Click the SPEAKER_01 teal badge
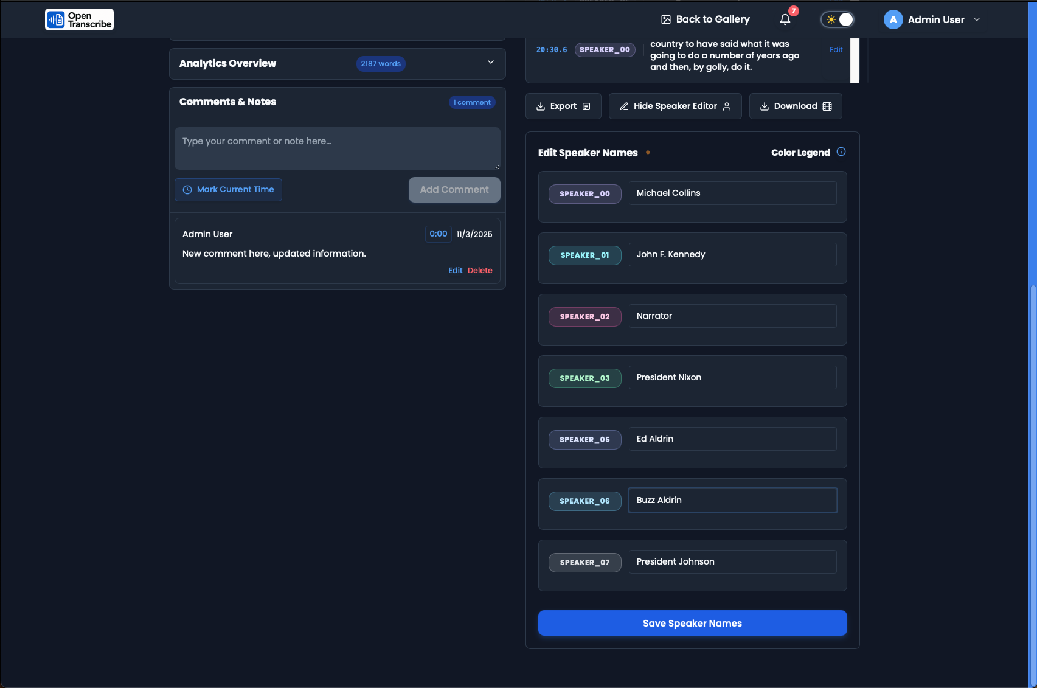1037x688 pixels. point(584,255)
